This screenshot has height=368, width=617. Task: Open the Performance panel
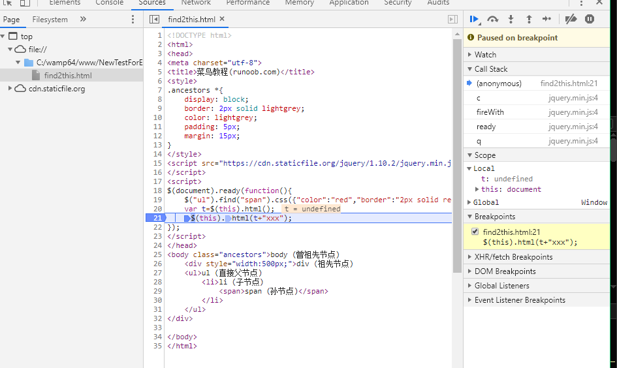coord(248,3)
